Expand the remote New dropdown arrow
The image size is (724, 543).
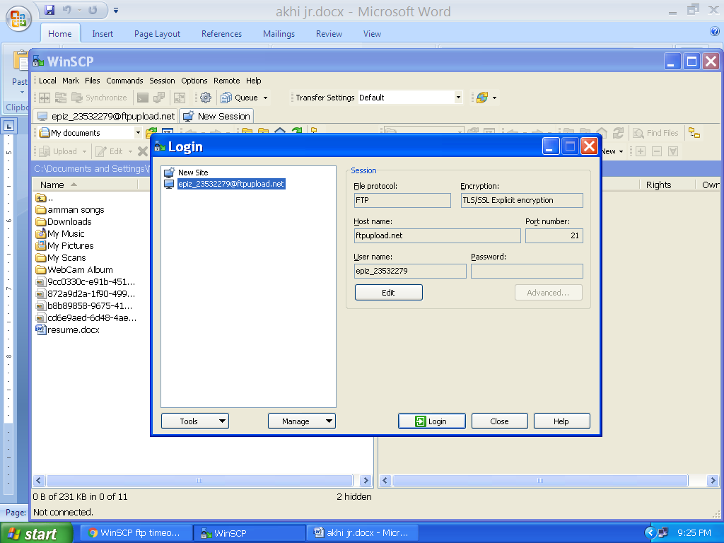(621, 151)
